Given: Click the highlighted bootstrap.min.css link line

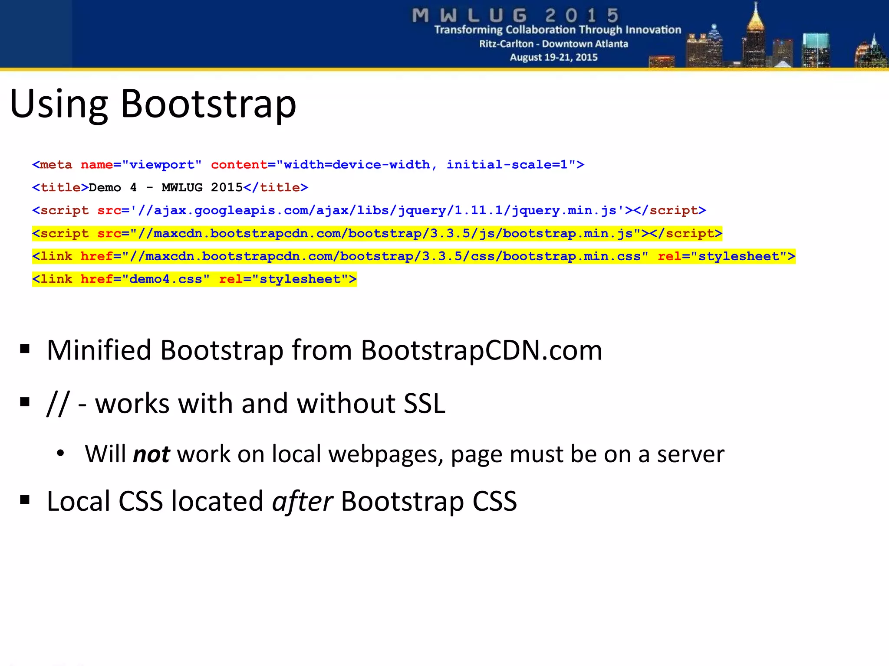Looking at the screenshot, I should pyautogui.click(x=414, y=256).
